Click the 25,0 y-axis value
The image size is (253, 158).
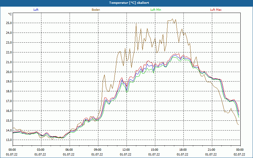(x=9, y=23)
